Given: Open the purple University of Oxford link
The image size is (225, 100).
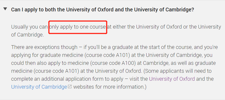Looking at the screenshot, I should pos(172,79).
